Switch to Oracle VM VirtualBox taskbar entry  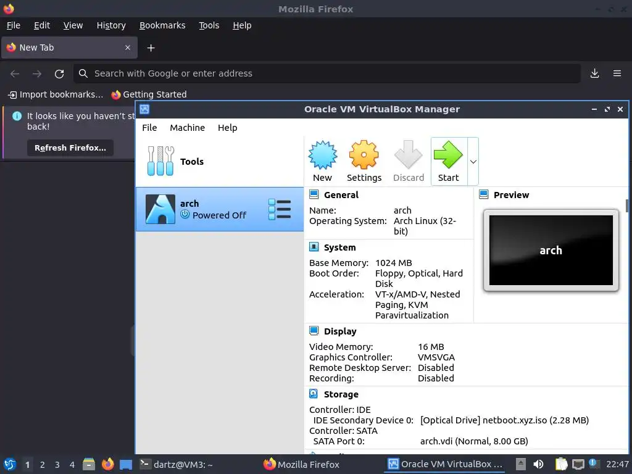(x=446, y=464)
